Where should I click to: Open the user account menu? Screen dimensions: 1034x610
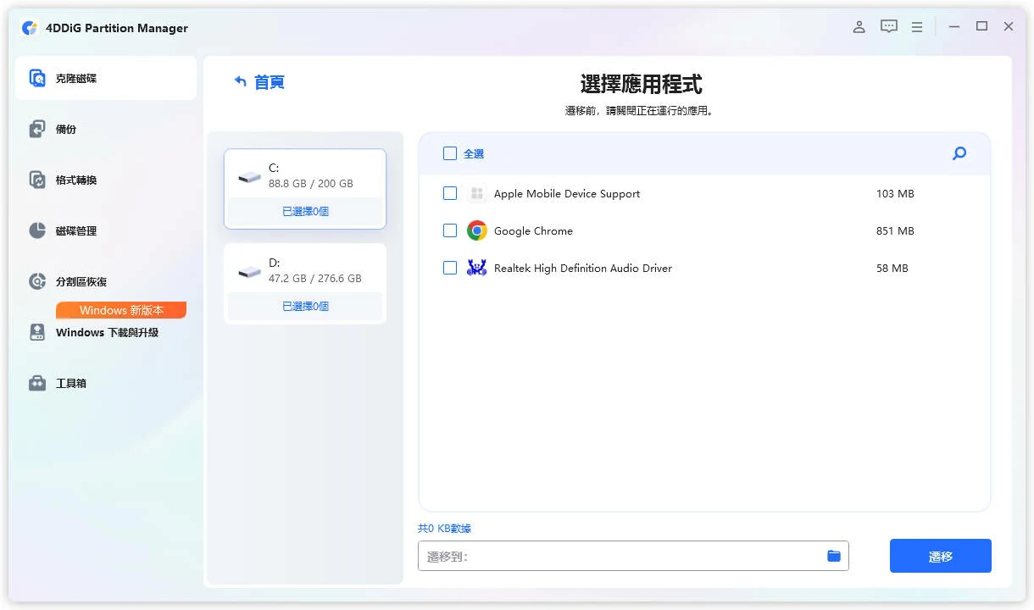[x=859, y=26]
